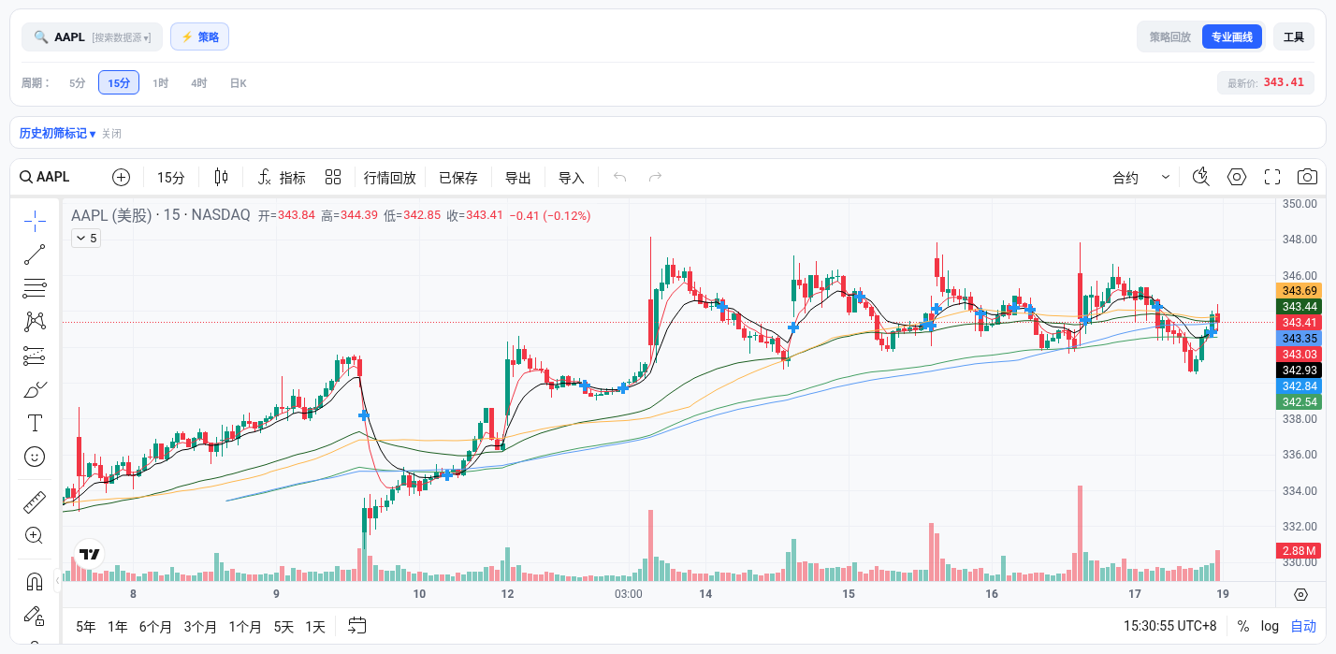Click the 行情回放 replay button
The height and width of the screenshot is (654, 1336).
tap(389, 178)
